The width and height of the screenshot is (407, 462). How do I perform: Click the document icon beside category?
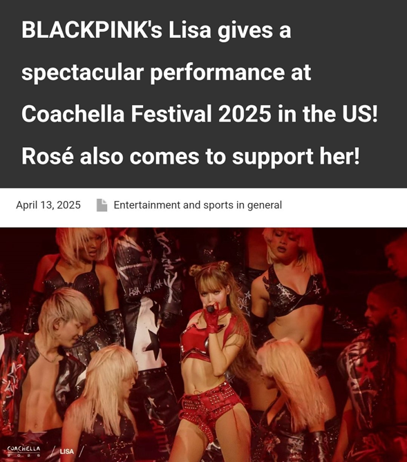click(x=102, y=205)
